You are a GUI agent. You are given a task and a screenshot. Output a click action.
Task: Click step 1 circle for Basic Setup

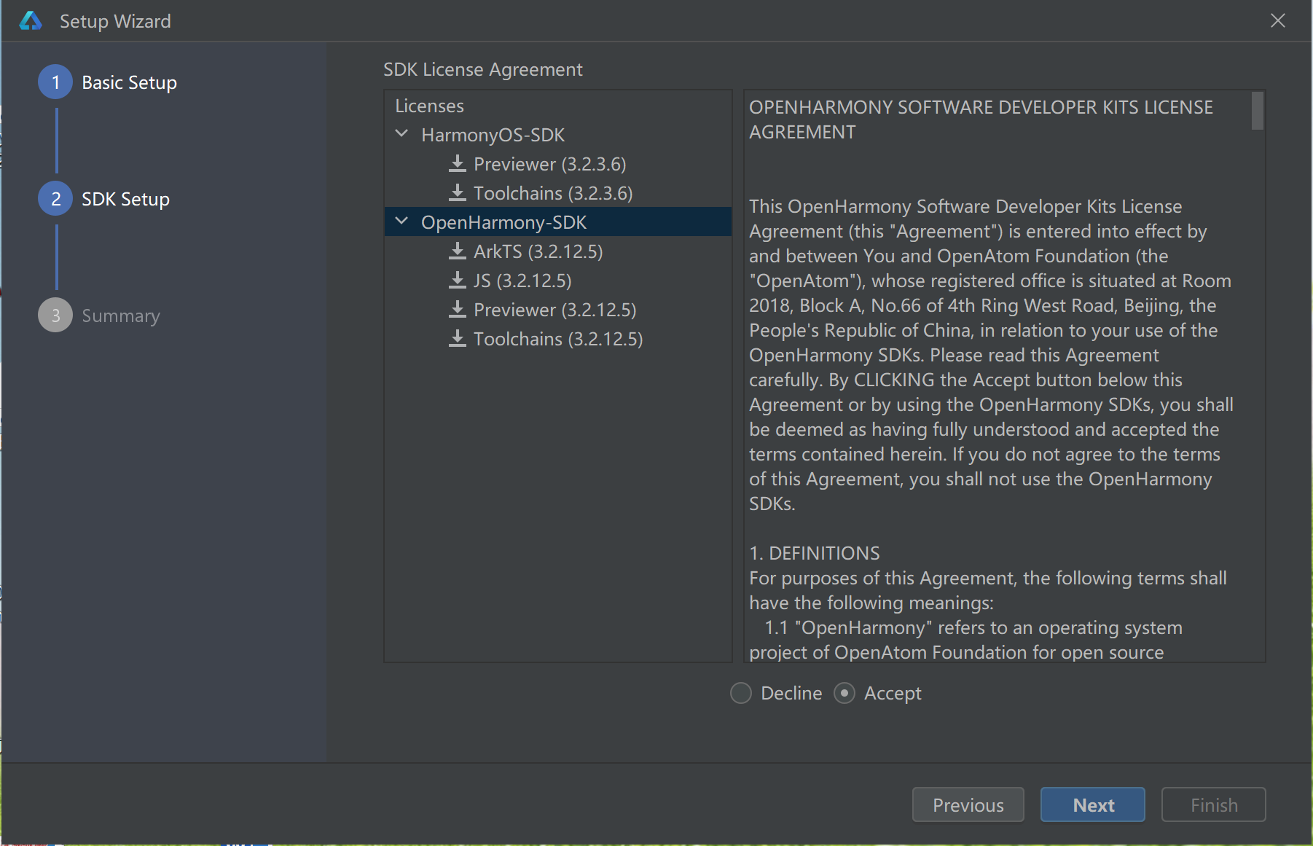[x=55, y=82]
